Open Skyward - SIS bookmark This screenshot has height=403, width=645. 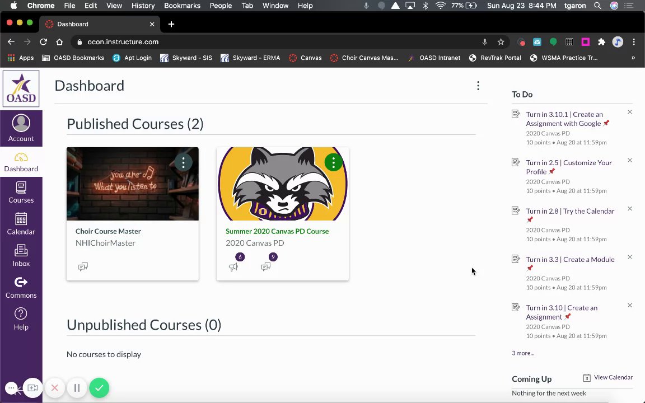186,58
